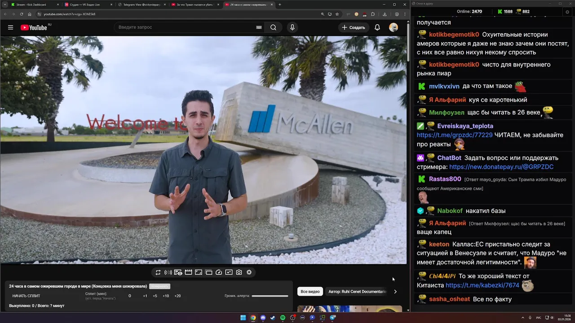The image size is (575, 323).
Task: Open the YouTube hamburger guide menu
Action: pos(10,27)
